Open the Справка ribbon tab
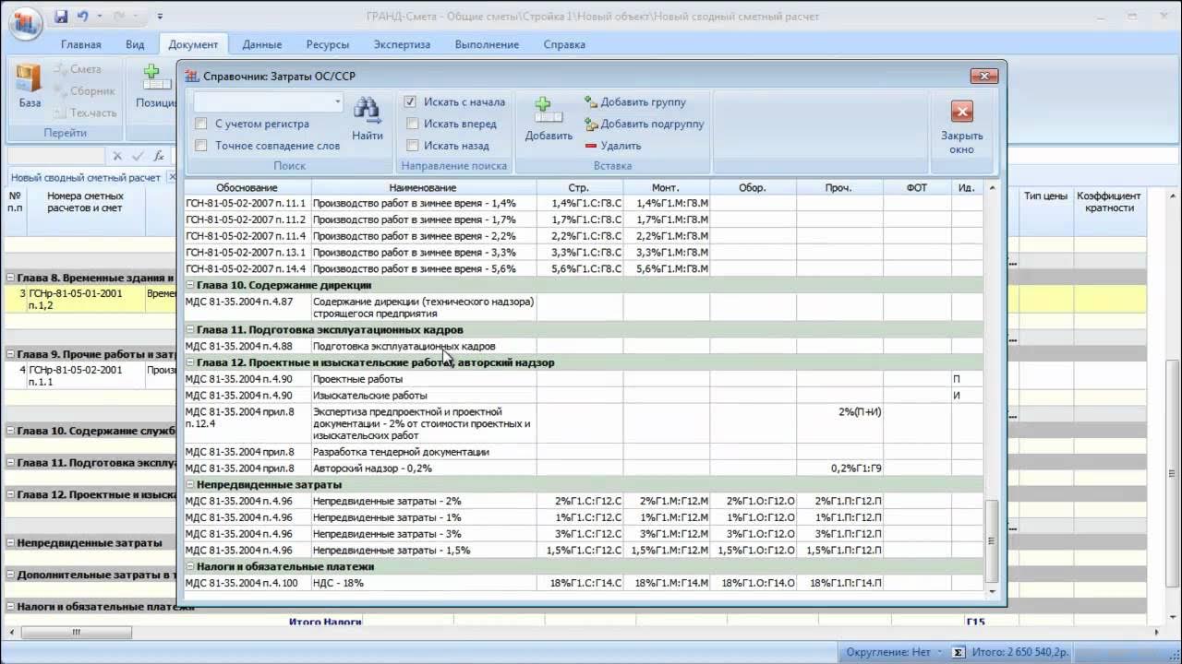 [564, 44]
